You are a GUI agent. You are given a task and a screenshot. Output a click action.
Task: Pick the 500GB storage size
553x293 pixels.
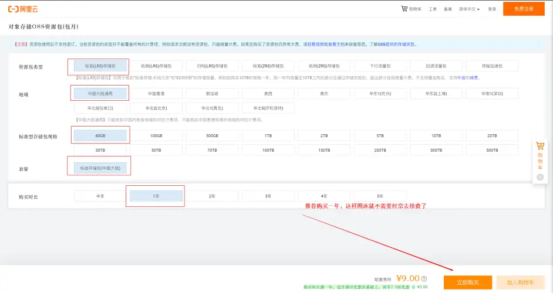(x=212, y=135)
